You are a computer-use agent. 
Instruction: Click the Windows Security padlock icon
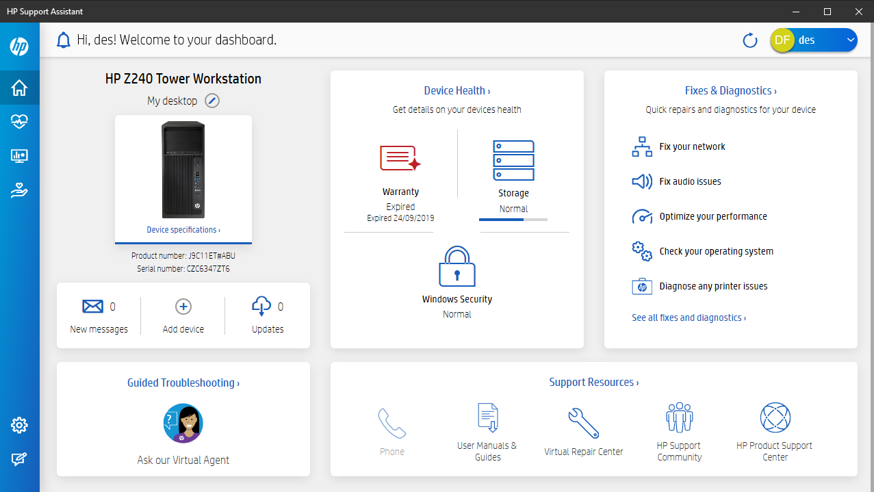[457, 266]
